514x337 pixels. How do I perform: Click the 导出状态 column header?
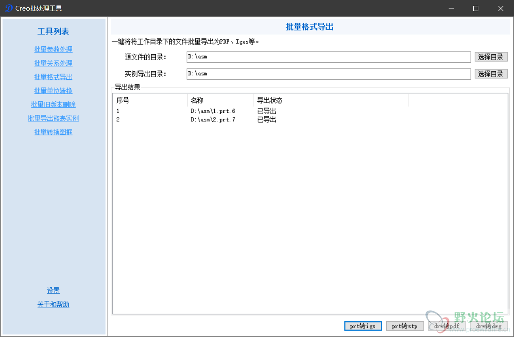[x=331, y=100]
